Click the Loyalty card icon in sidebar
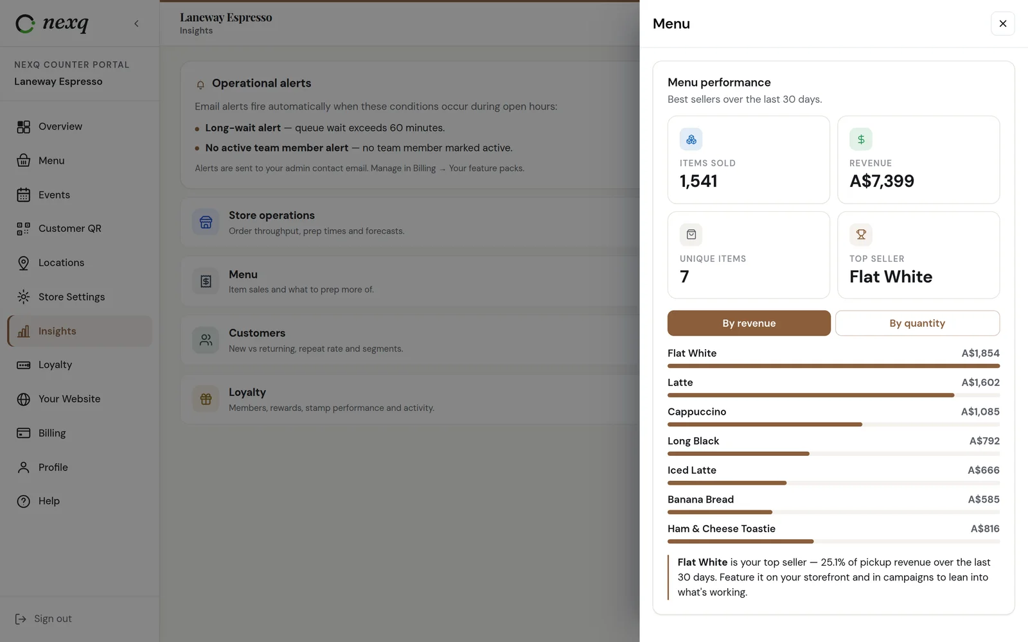 24,365
